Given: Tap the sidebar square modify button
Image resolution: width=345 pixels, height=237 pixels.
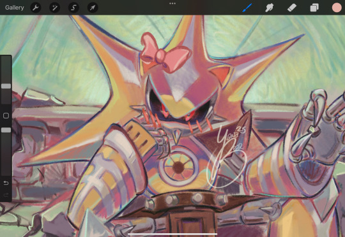Looking at the screenshot, I should (6, 116).
